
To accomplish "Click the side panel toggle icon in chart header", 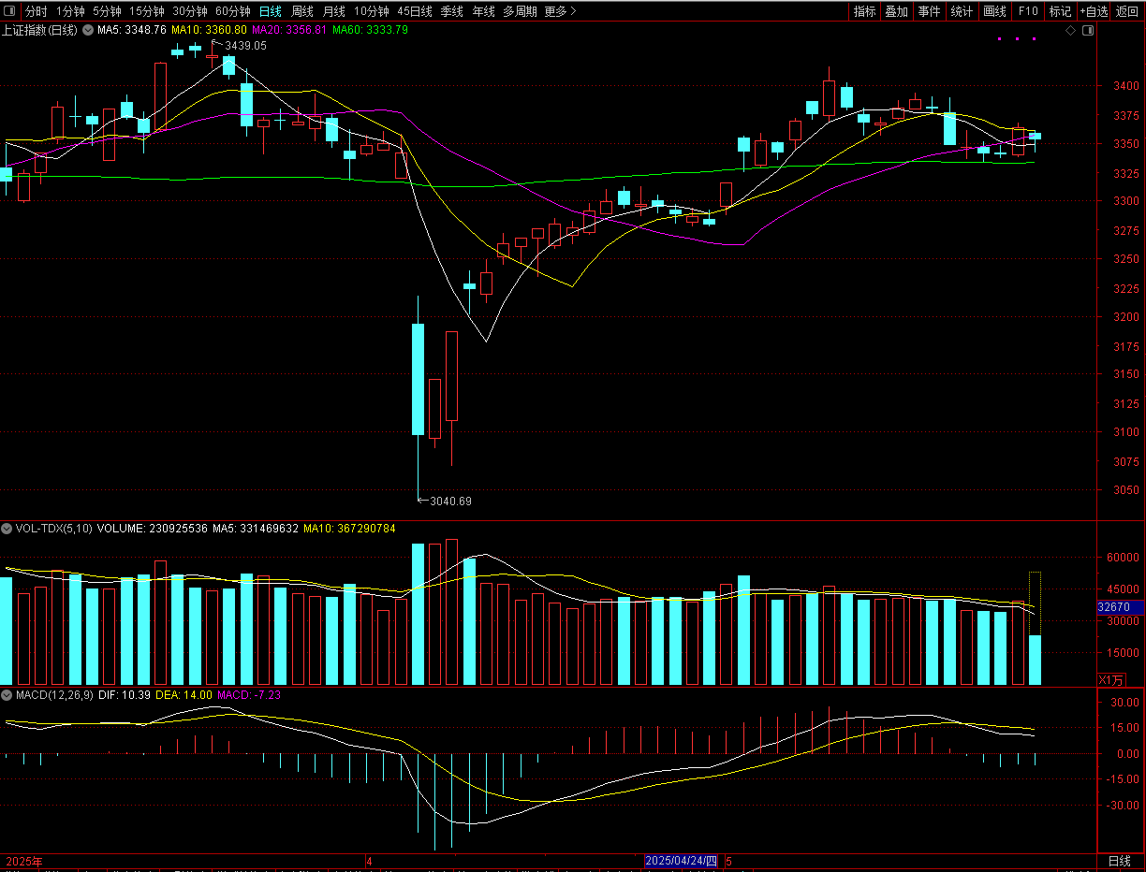I will click(1087, 31).
